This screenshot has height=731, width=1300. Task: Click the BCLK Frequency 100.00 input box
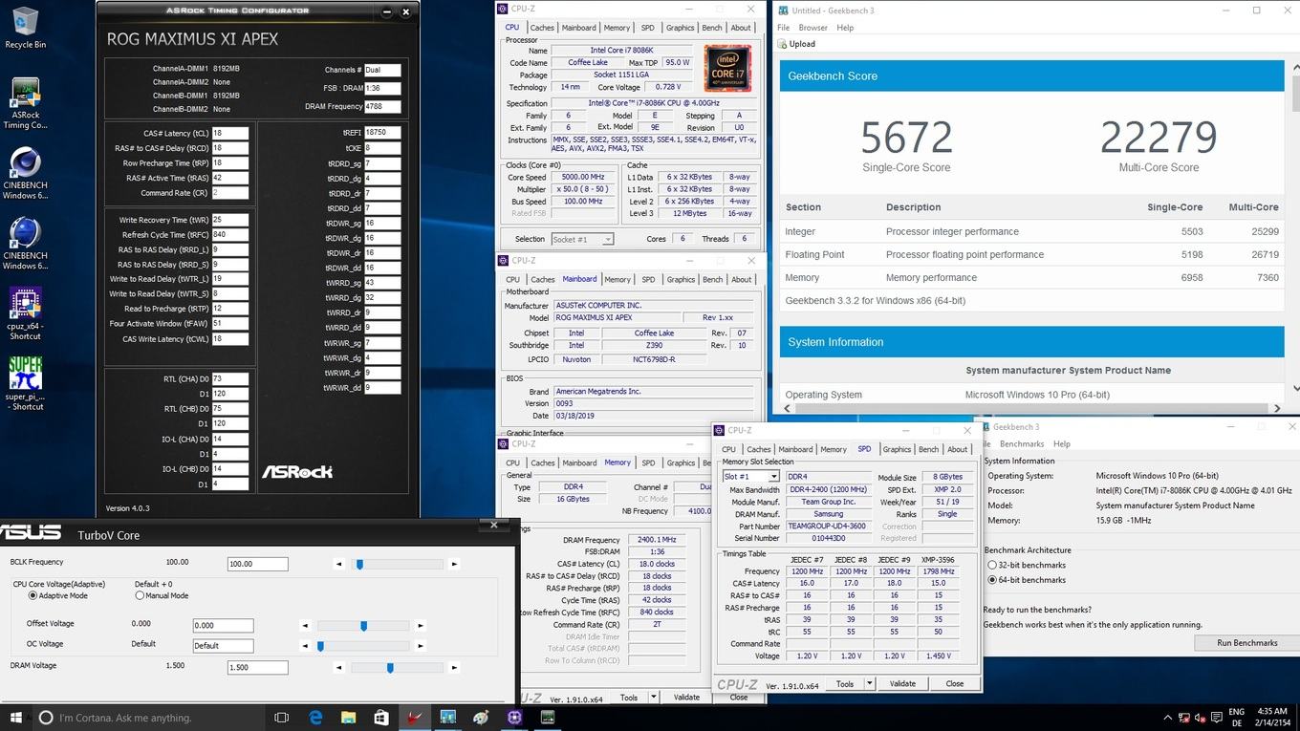tap(257, 564)
